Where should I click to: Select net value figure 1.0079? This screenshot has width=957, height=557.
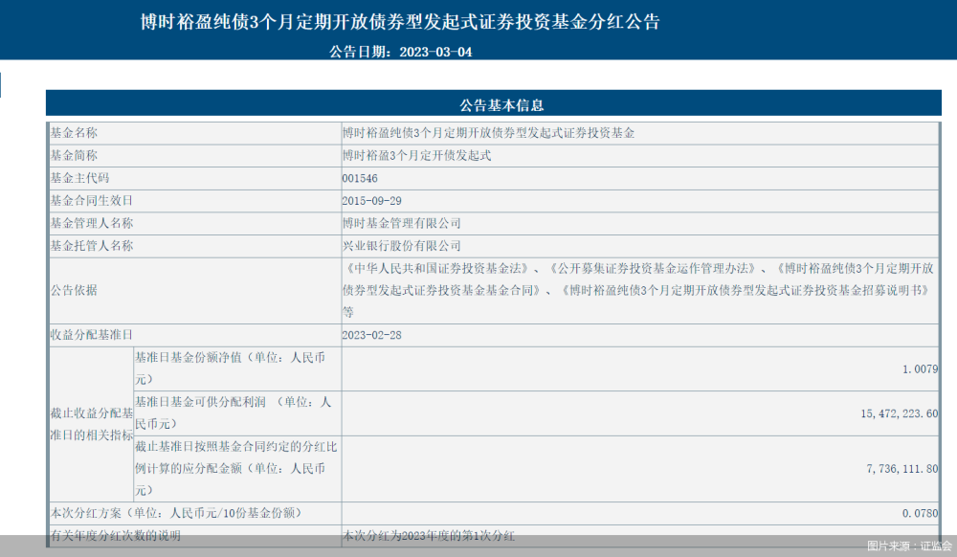(x=920, y=369)
